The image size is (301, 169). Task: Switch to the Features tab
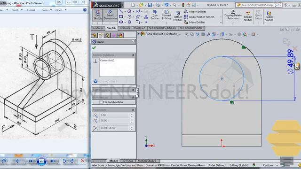coord(98,28)
